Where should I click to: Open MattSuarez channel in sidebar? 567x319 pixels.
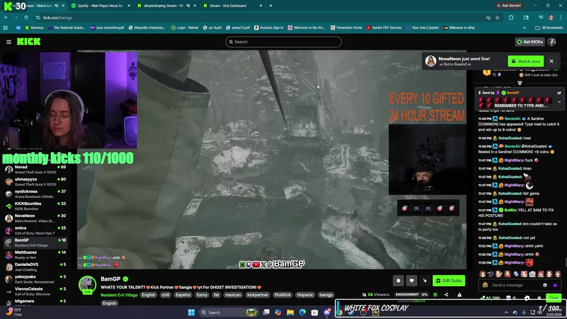click(35, 255)
